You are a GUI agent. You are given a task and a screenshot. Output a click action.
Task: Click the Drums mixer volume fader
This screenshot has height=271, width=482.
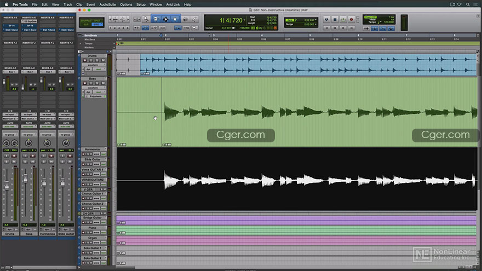click(7, 186)
